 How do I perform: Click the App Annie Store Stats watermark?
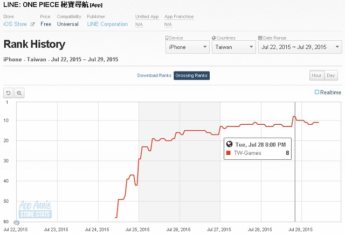tap(35, 209)
